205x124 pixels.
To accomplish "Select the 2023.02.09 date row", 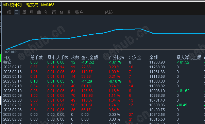I will tap(13, 96).
